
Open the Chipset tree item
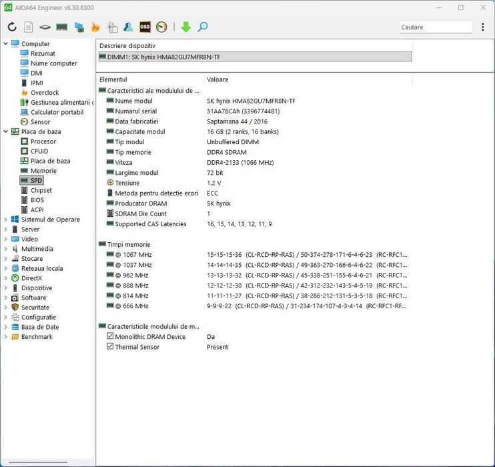(x=41, y=190)
